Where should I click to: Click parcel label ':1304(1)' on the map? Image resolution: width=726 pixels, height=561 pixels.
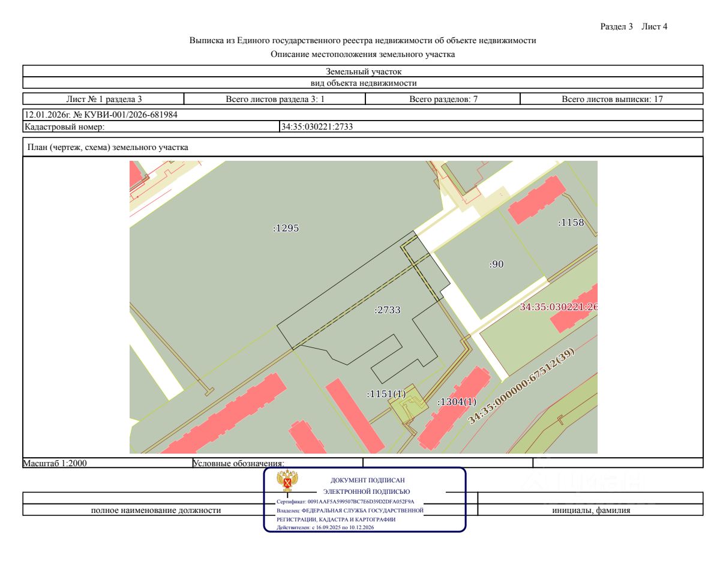pos(457,402)
